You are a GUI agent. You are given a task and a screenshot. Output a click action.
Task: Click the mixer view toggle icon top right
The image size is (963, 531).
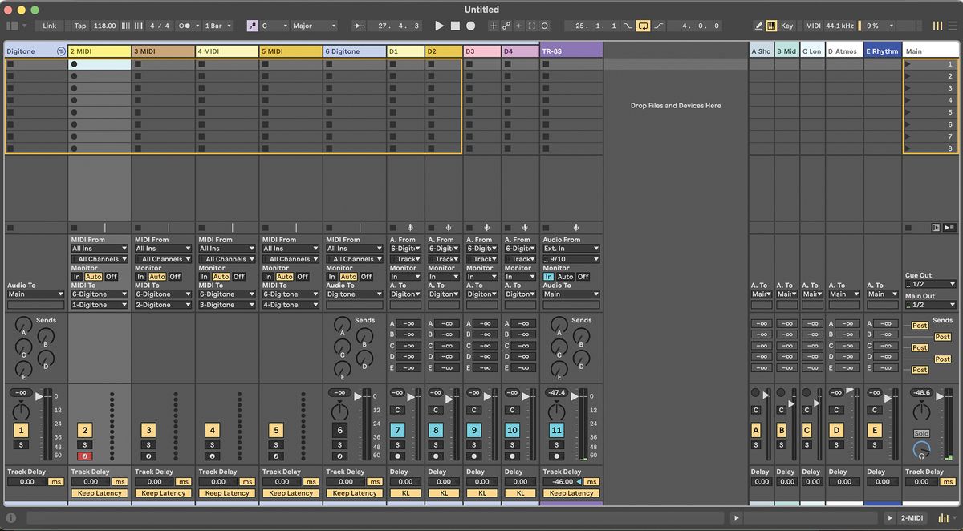pos(936,26)
